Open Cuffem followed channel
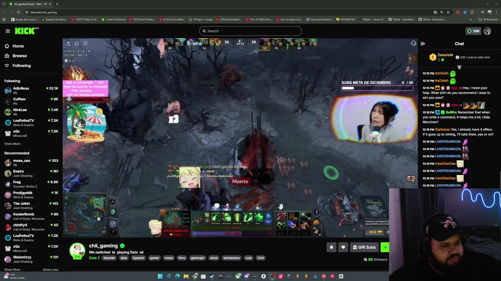Image resolution: width=501 pixels, height=281 pixels. pos(31,101)
